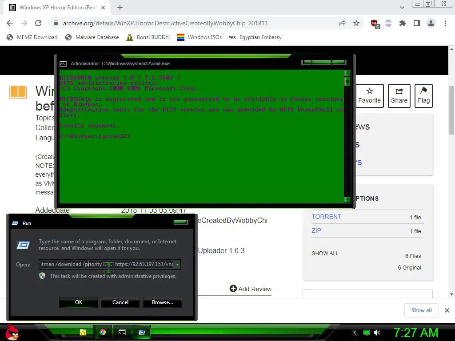Click the orange book texts icon
Viewport: 455px width, 341px height.
click(x=18, y=92)
